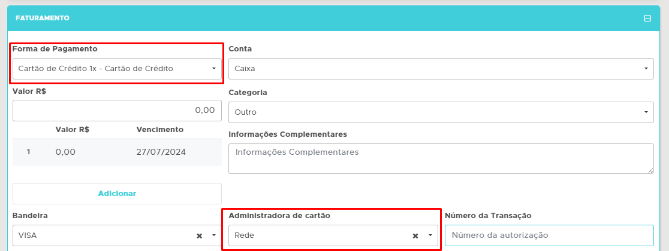The width and height of the screenshot is (669, 251).
Task: Clear the Rede selection in Administradora de cartão
Action: click(415, 236)
